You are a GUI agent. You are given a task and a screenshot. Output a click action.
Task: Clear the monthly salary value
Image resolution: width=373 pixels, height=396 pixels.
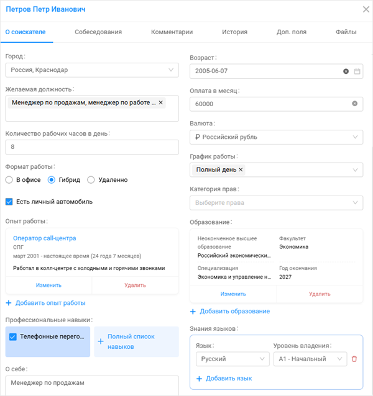coord(355,104)
